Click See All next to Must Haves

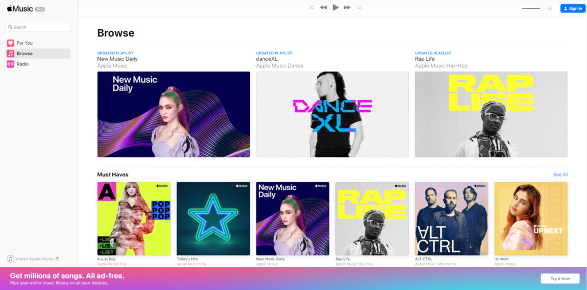(560, 174)
